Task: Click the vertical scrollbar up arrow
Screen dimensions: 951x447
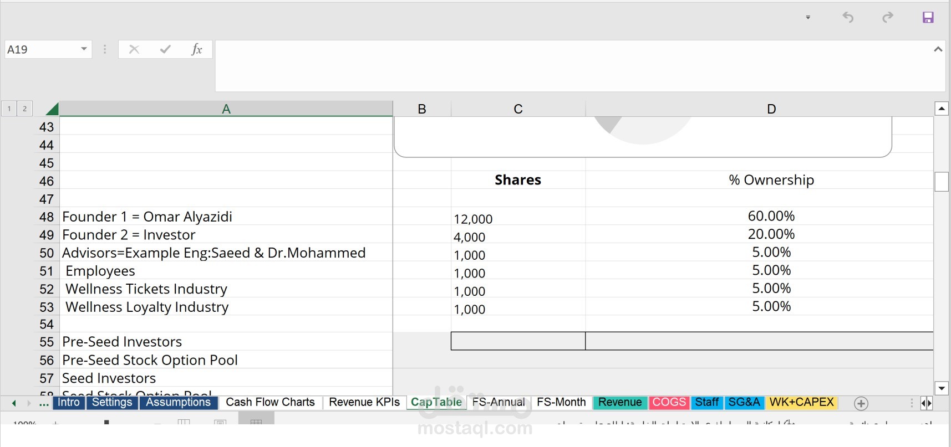Action: (942, 109)
